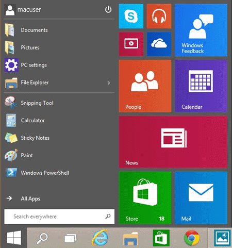Launch the Store tile
The image size is (232, 248).
tap(145, 198)
